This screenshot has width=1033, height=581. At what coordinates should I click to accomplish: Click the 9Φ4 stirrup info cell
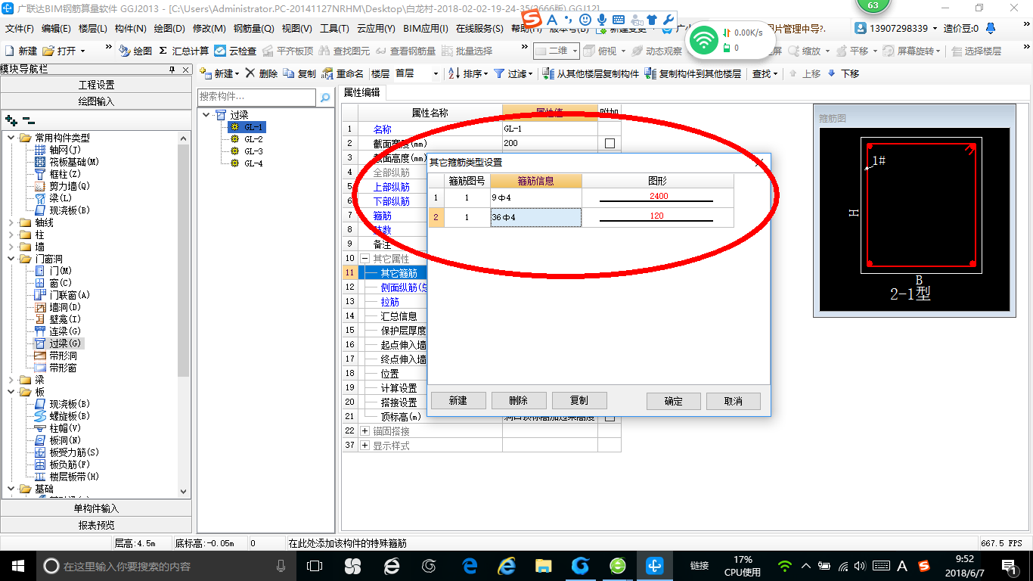(x=536, y=197)
